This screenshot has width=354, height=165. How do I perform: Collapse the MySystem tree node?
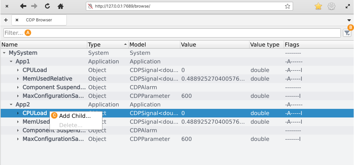pos(4,53)
